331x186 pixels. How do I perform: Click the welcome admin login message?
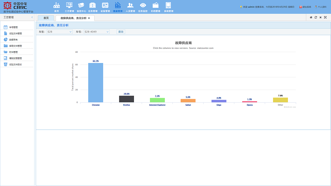pos(269,7)
